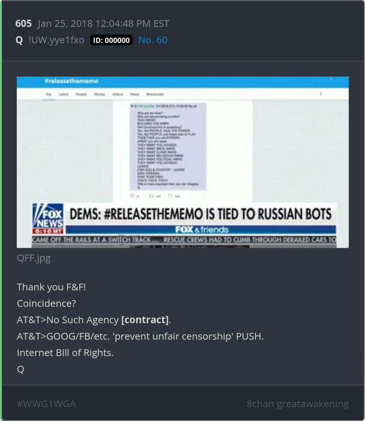Click the heart like icon
365x421 pixels.
(170, 196)
